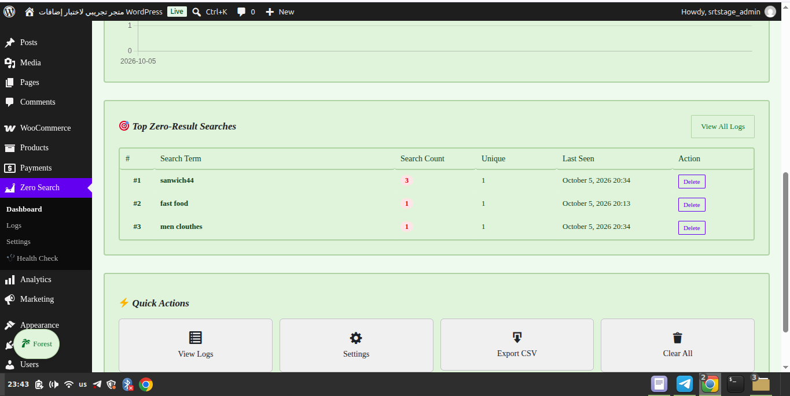The image size is (790, 396).
Task: Open the WordPress logo menu
Action: click(x=9, y=11)
